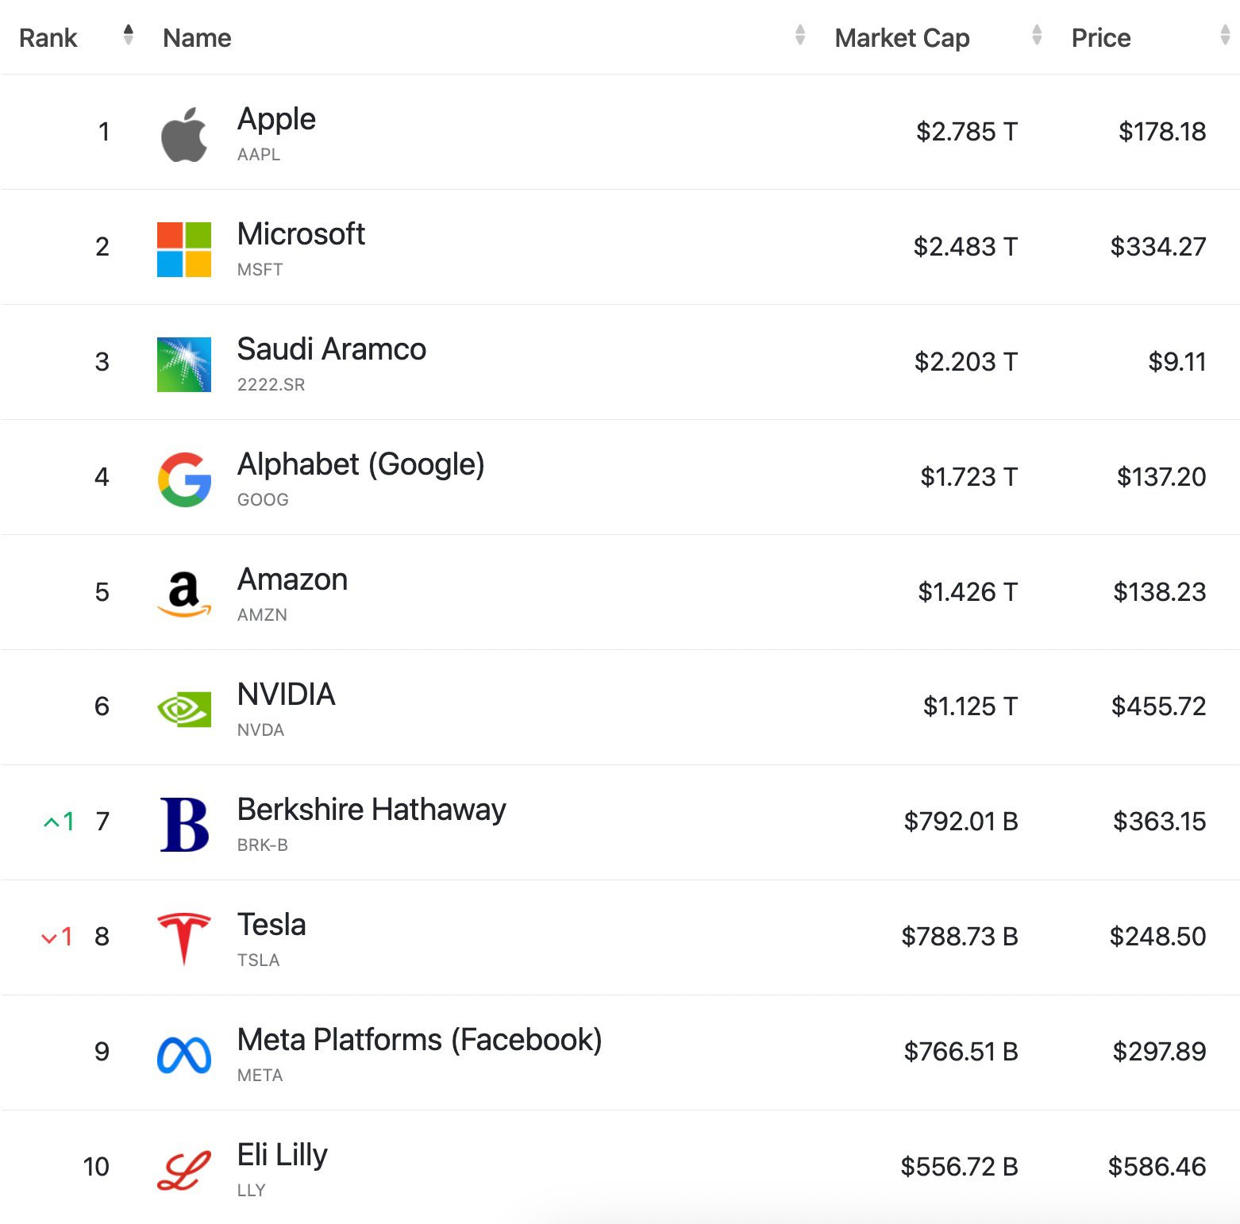Click the 2222.SR ticker symbol
The height and width of the screenshot is (1224, 1240).
(x=271, y=385)
